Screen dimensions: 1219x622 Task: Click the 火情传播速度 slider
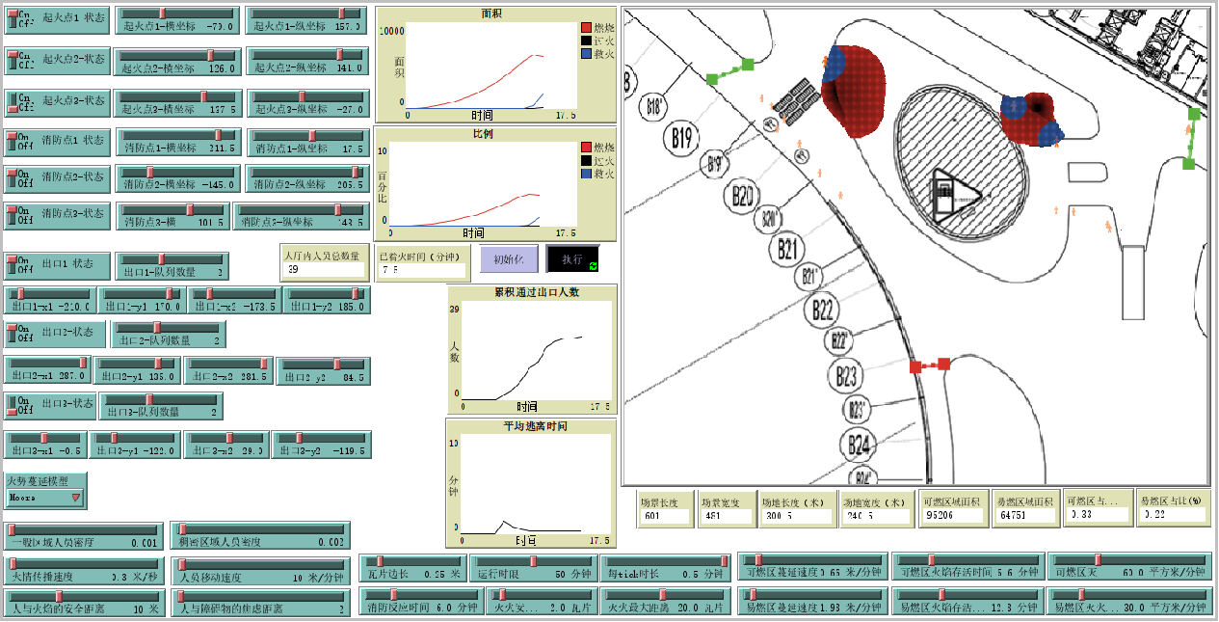click(x=84, y=570)
